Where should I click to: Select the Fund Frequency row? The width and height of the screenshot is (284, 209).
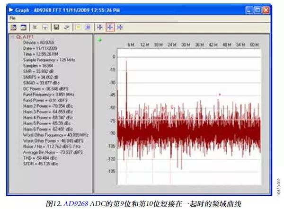(x=49, y=95)
